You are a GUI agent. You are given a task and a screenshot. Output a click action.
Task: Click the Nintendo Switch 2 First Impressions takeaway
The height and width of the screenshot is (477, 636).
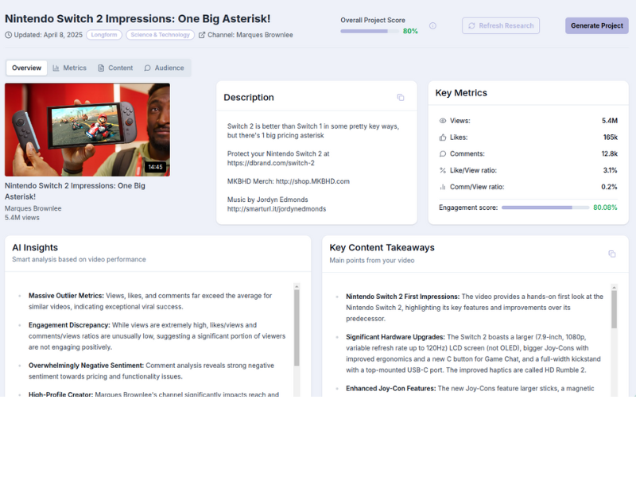point(475,308)
